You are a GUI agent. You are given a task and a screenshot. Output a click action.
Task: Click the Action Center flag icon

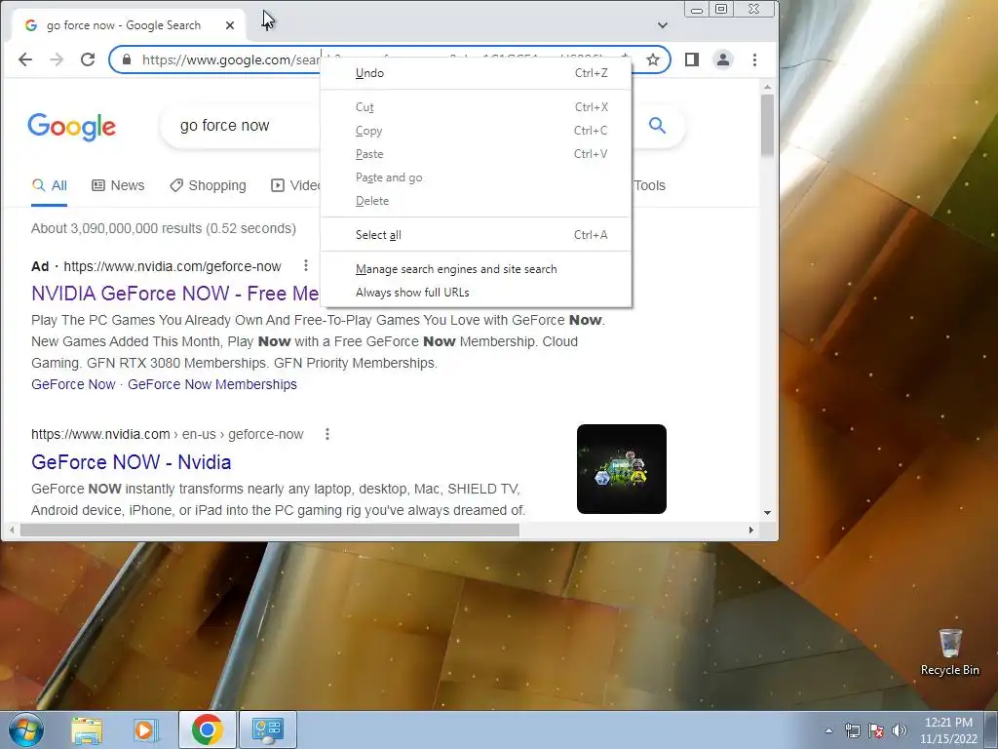pos(876,730)
